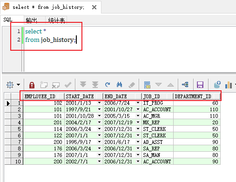The image size is (236, 182).
Task: Click department ID 20 cell
Action: point(197,122)
